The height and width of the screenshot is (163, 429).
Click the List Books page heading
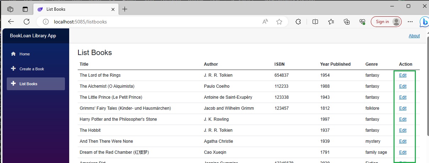pyautogui.click(x=95, y=53)
